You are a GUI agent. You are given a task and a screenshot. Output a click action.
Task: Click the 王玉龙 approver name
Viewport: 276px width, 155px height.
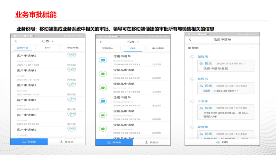(x=203, y=101)
